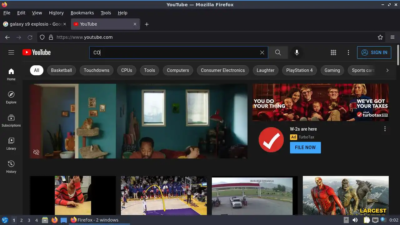The height and width of the screenshot is (225, 400).
Task: Clear the search box with the X
Action: (262, 52)
